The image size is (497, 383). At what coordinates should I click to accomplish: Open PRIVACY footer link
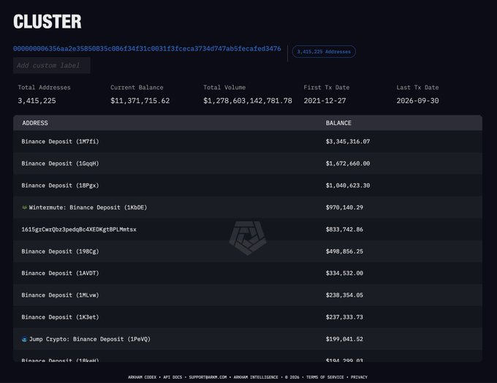(x=359, y=377)
